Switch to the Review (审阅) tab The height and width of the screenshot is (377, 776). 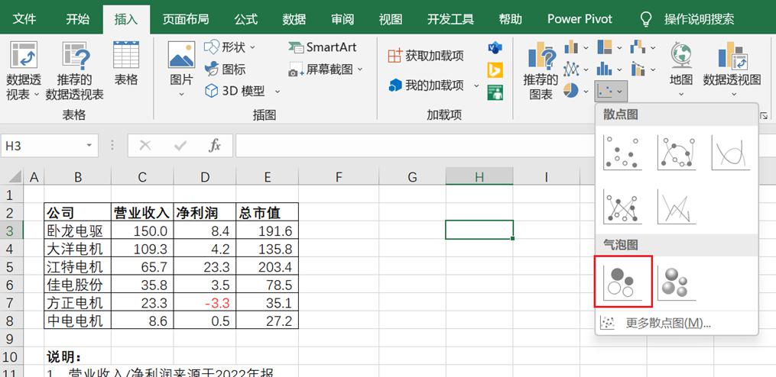[343, 19]
